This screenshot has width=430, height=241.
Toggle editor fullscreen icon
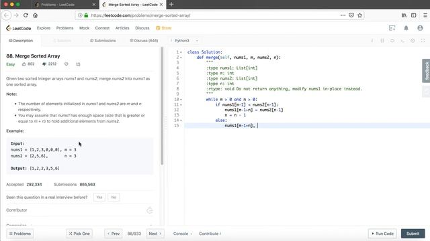click(423, 40)
